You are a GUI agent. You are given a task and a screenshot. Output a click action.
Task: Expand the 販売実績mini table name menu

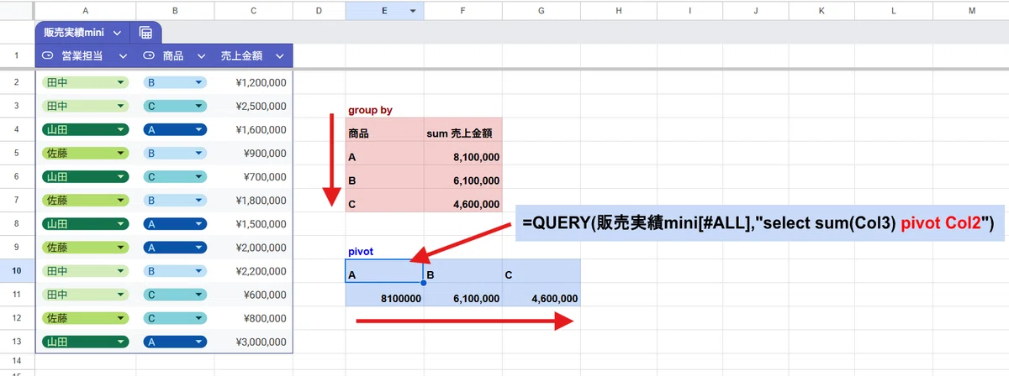click(x=117, y=32)
